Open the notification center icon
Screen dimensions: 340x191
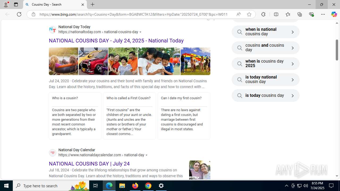point(331,186)
